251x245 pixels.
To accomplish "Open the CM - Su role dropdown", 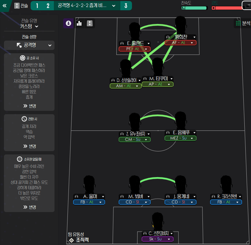I will (134, 139).
